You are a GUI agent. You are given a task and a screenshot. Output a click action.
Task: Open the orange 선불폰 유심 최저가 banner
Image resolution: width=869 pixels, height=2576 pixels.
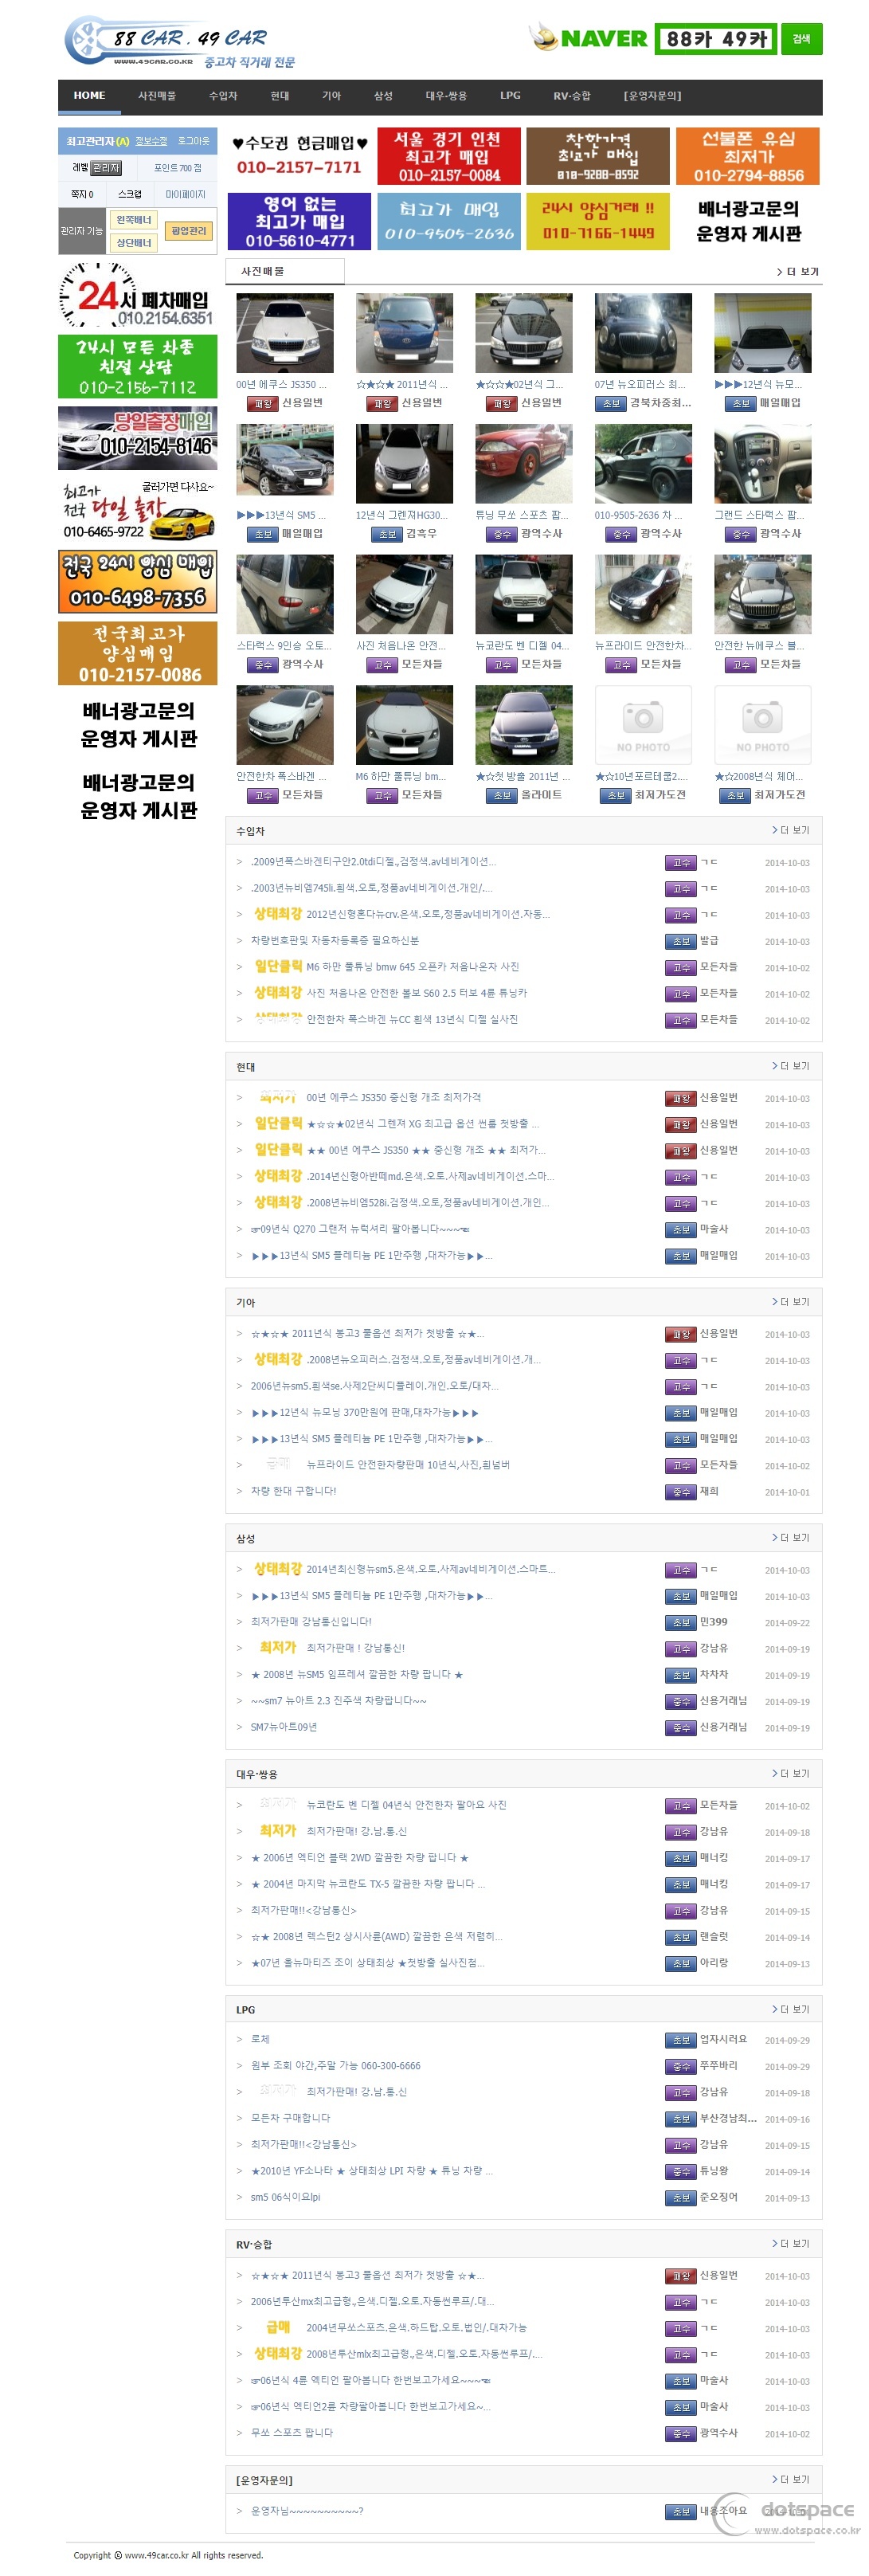coord(748,155)
